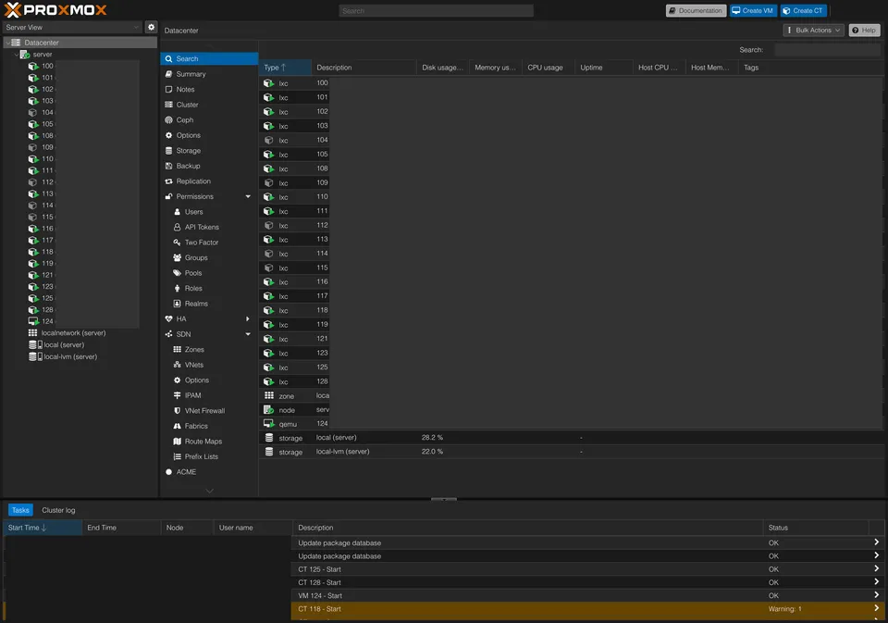The image size is (888, 623).
Task: Open VNet Firewall shield icon entry
Action: click(178, 411)
